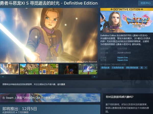Screen dimensions: 153x114
Task: Open the Square Enix publisher link
Action: pos(122,60)
